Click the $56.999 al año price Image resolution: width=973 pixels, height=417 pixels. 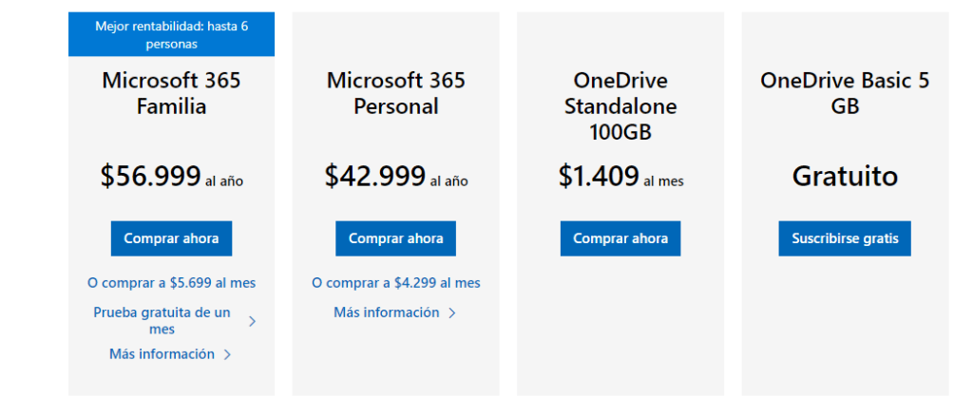pyautogui.click(x=171, y=177)
